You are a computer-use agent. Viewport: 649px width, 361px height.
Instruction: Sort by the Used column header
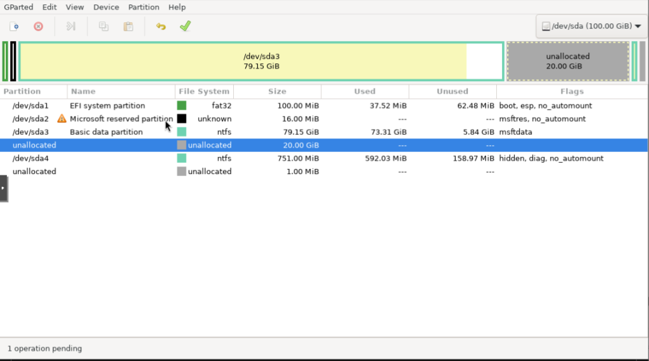click(x=364, y=91)
